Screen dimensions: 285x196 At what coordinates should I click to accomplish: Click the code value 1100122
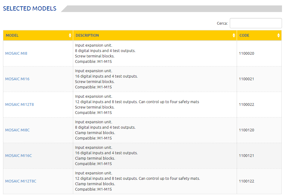(246, 181)
